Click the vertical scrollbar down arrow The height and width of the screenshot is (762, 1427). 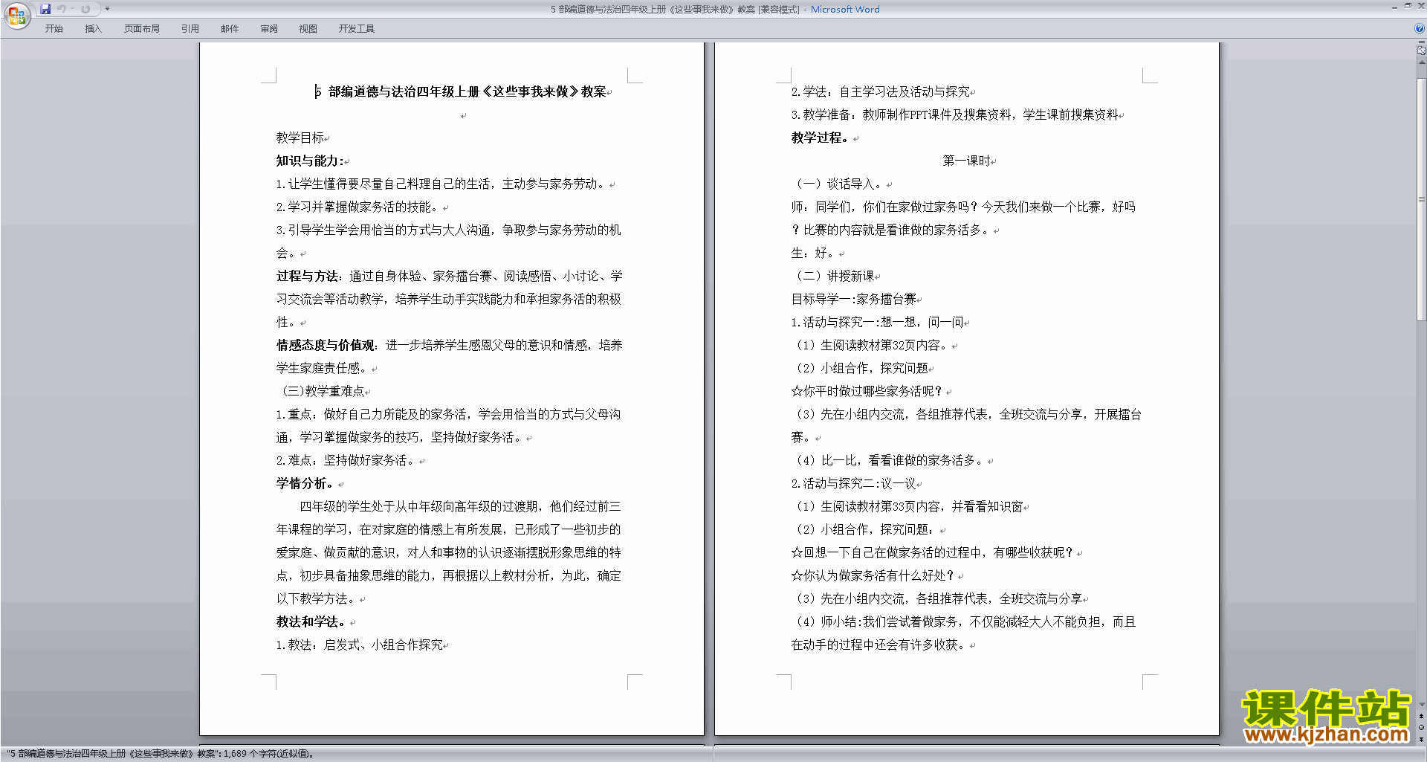coord(1421,704)
